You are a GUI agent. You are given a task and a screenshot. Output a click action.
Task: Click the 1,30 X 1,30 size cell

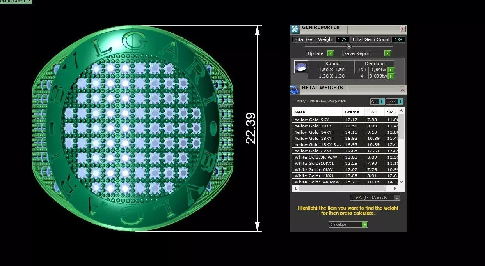331,76
